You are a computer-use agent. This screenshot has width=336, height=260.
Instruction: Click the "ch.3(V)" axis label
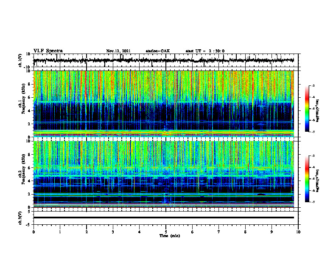20,218
